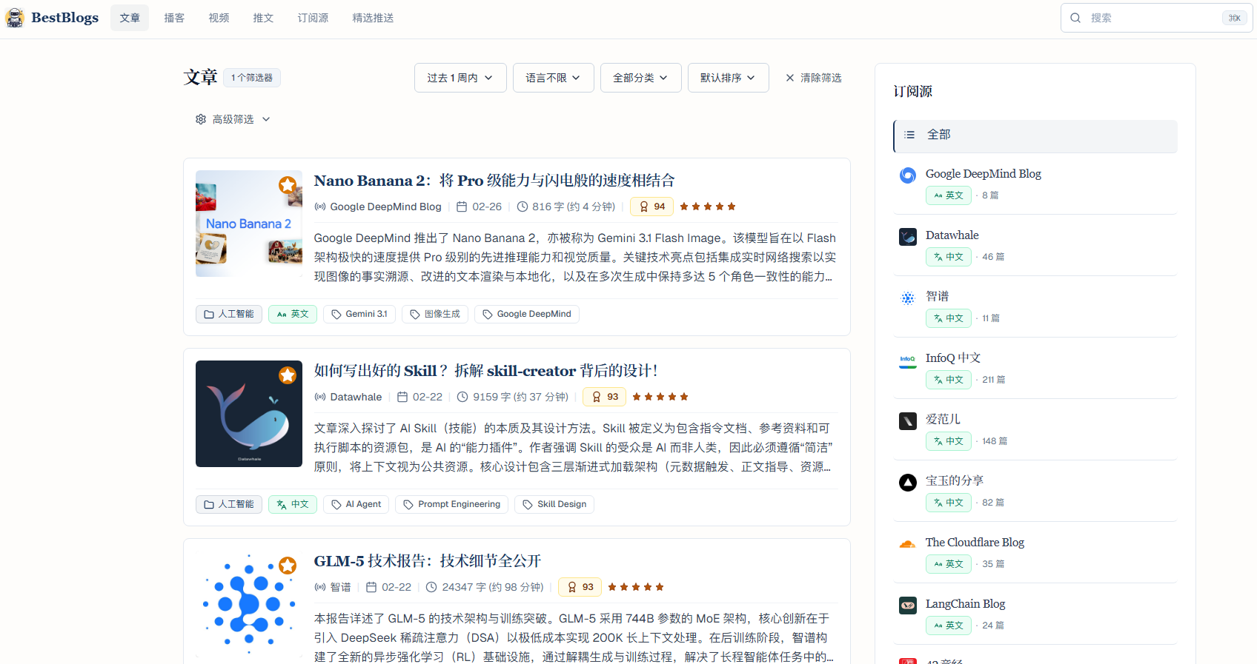The image size is (1257, 664).
Task: Click the Prompt Engineering tag
Action: click(x=451, y=504)
